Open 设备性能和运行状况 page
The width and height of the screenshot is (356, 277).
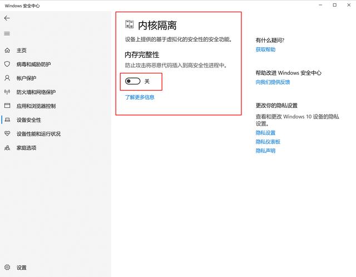click(x=38, y=134)
